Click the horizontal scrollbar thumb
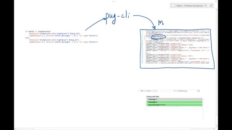Image resolution: width=232 pixels, height=130 pixels. pyautogui.click(x=113, y=129)
